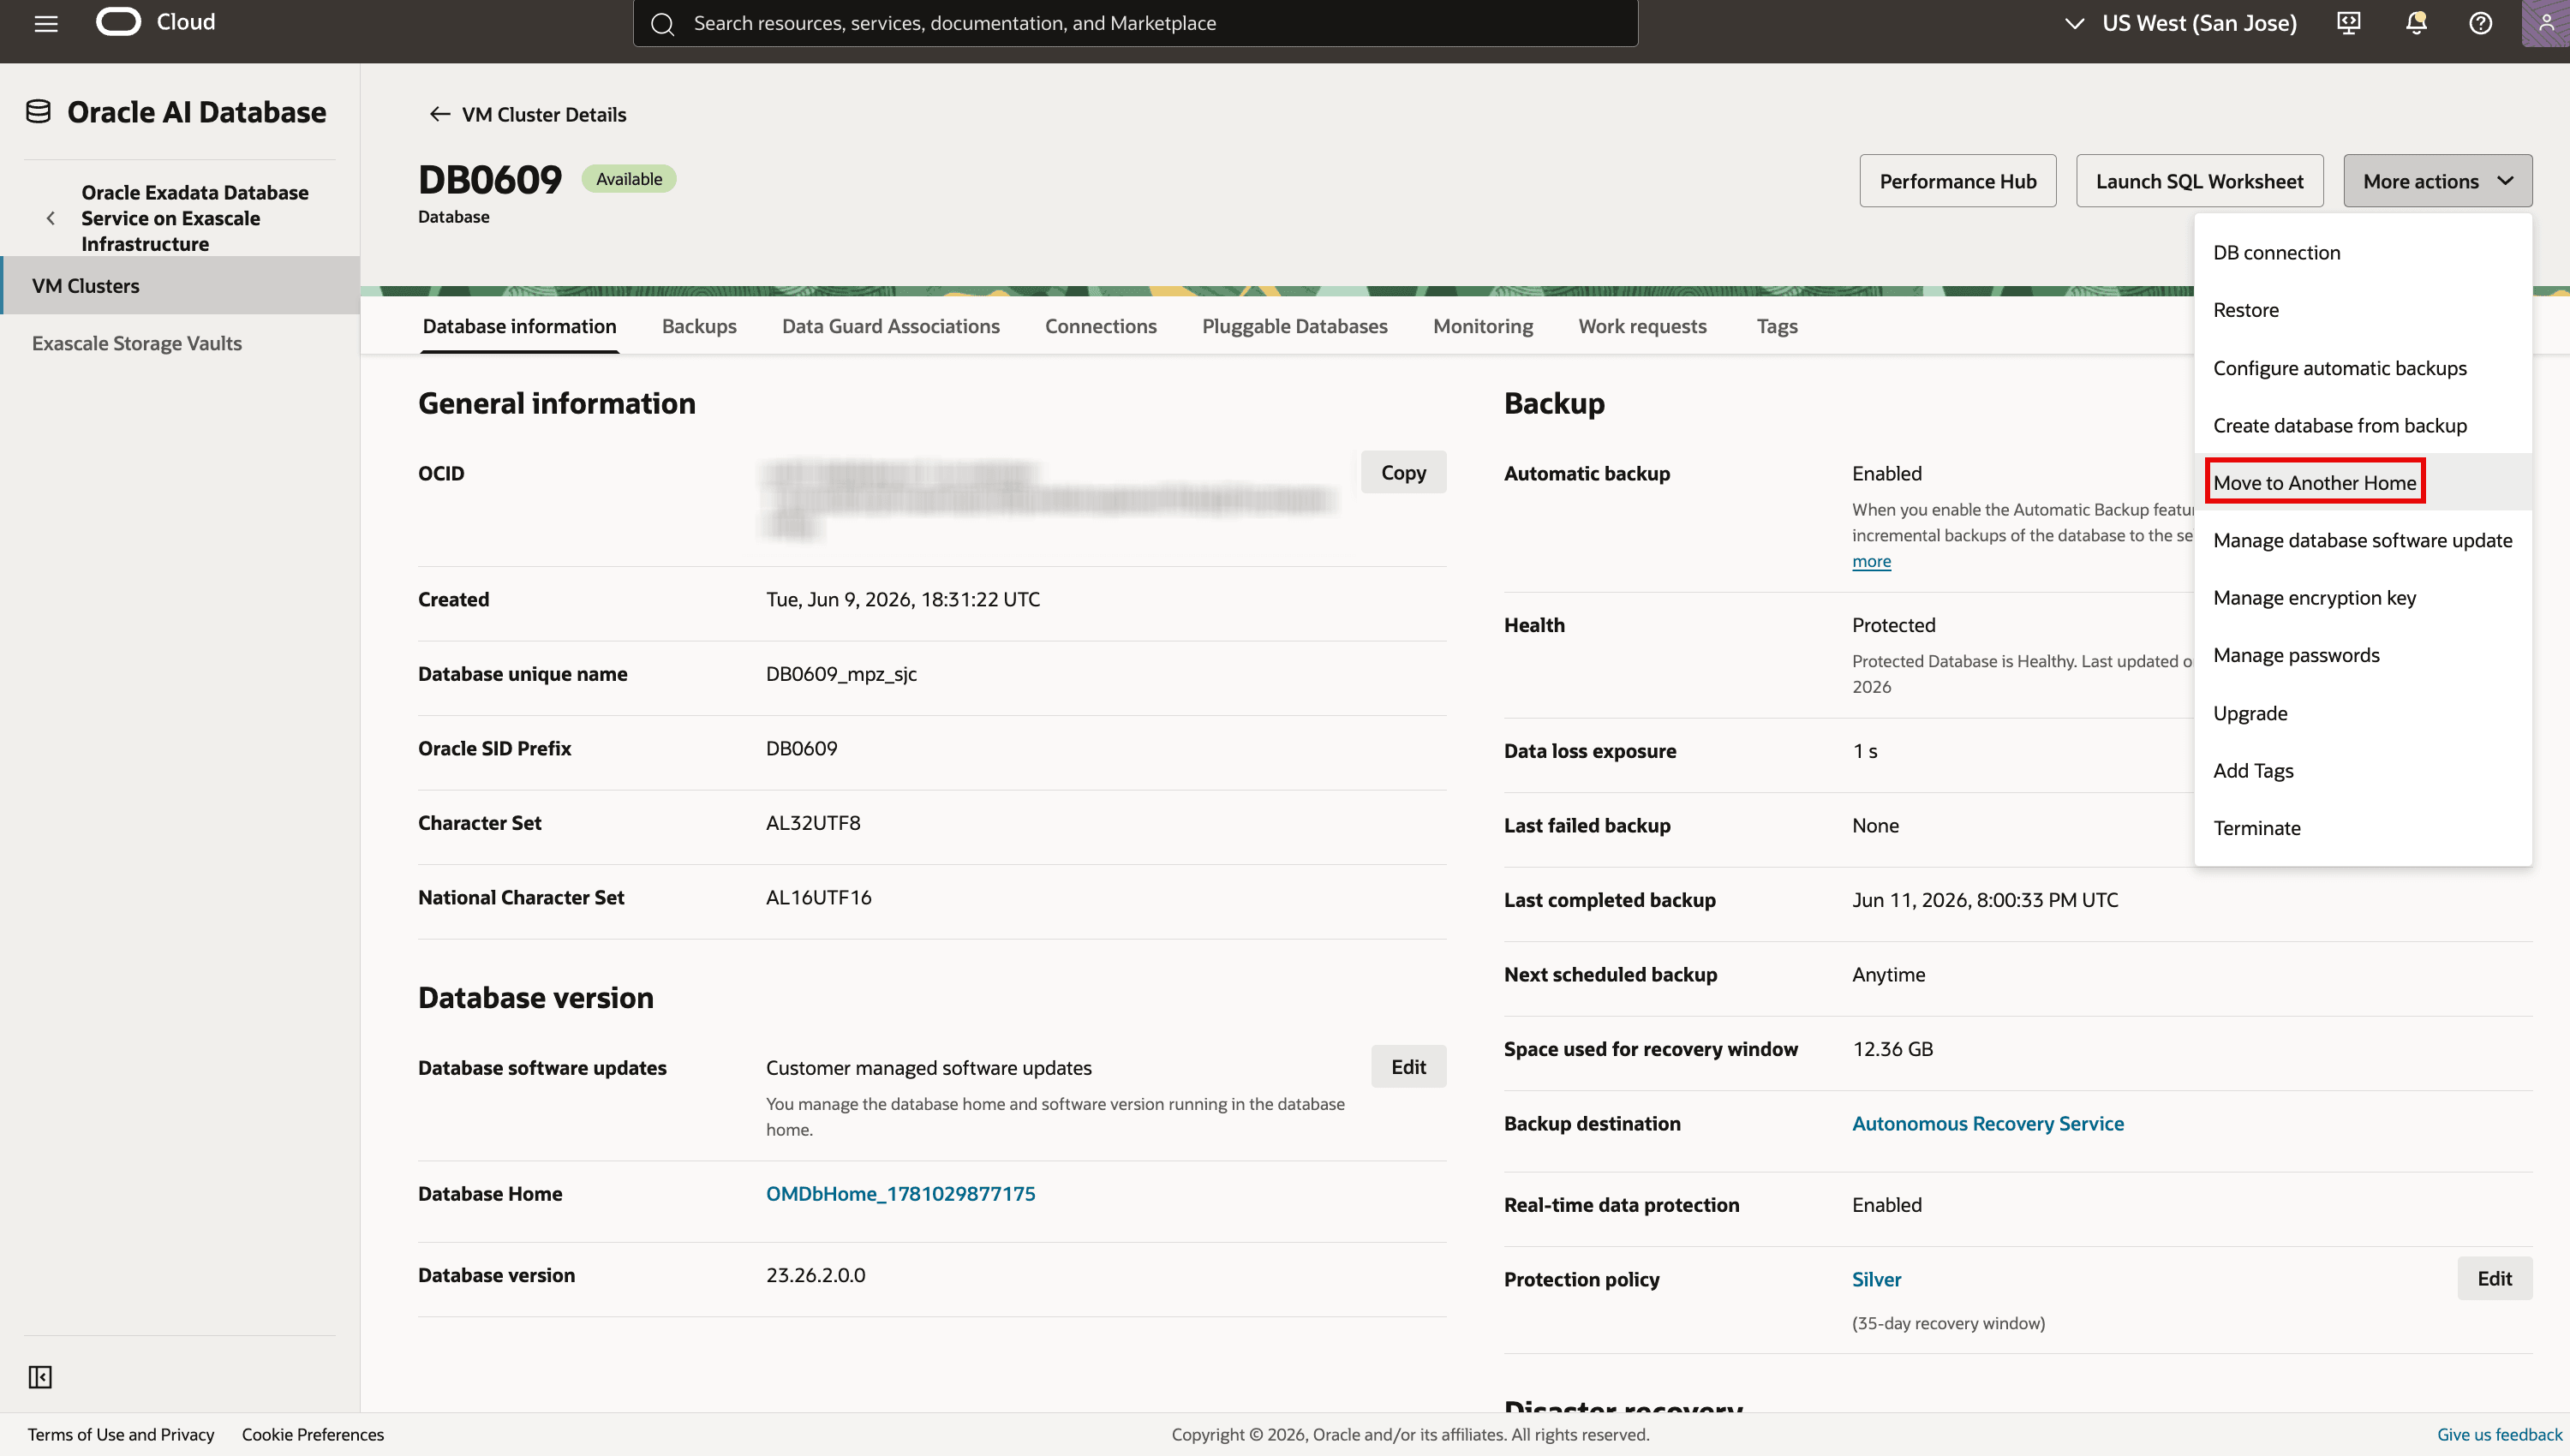The width and height of the screenshot is (2570, 1456).
Task: Choose Manage encryption key from menu
Action: coord(2314,597)
